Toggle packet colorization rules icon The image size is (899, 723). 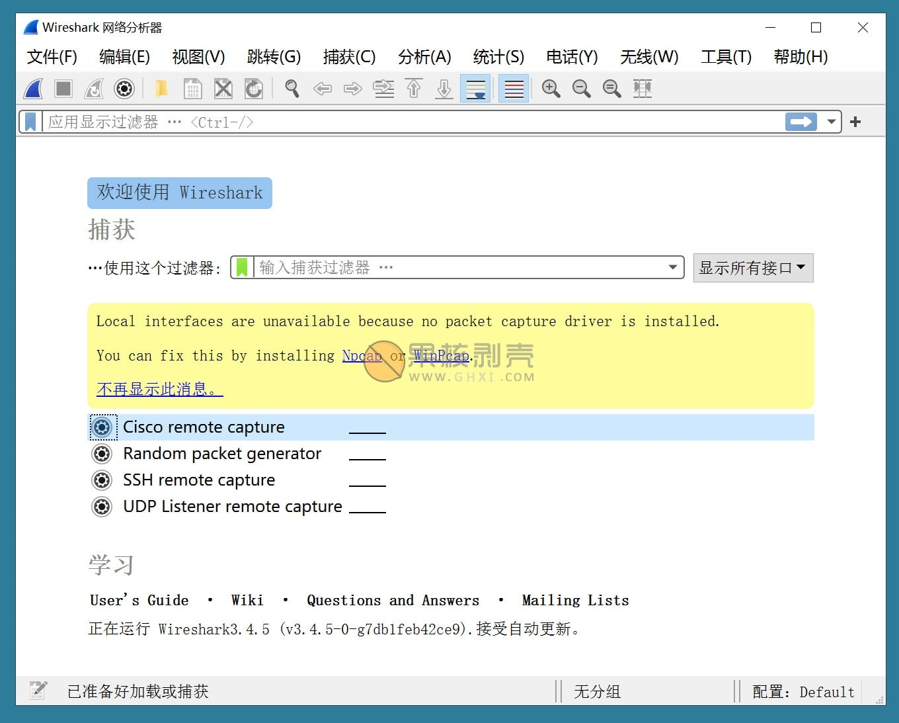point(514,88)
